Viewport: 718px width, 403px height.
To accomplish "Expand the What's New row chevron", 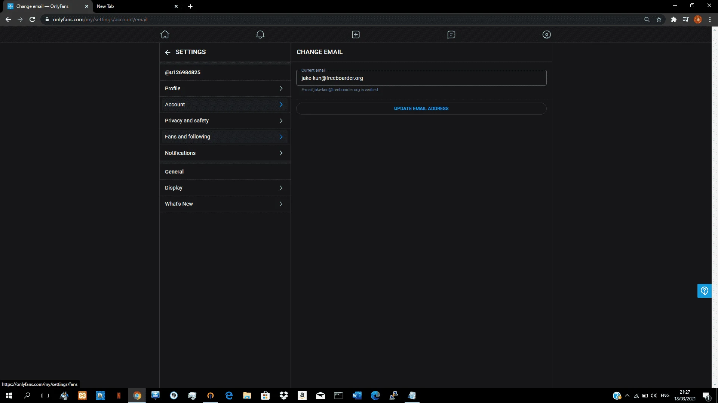I will pyautogui.click(x=281, y=204).
